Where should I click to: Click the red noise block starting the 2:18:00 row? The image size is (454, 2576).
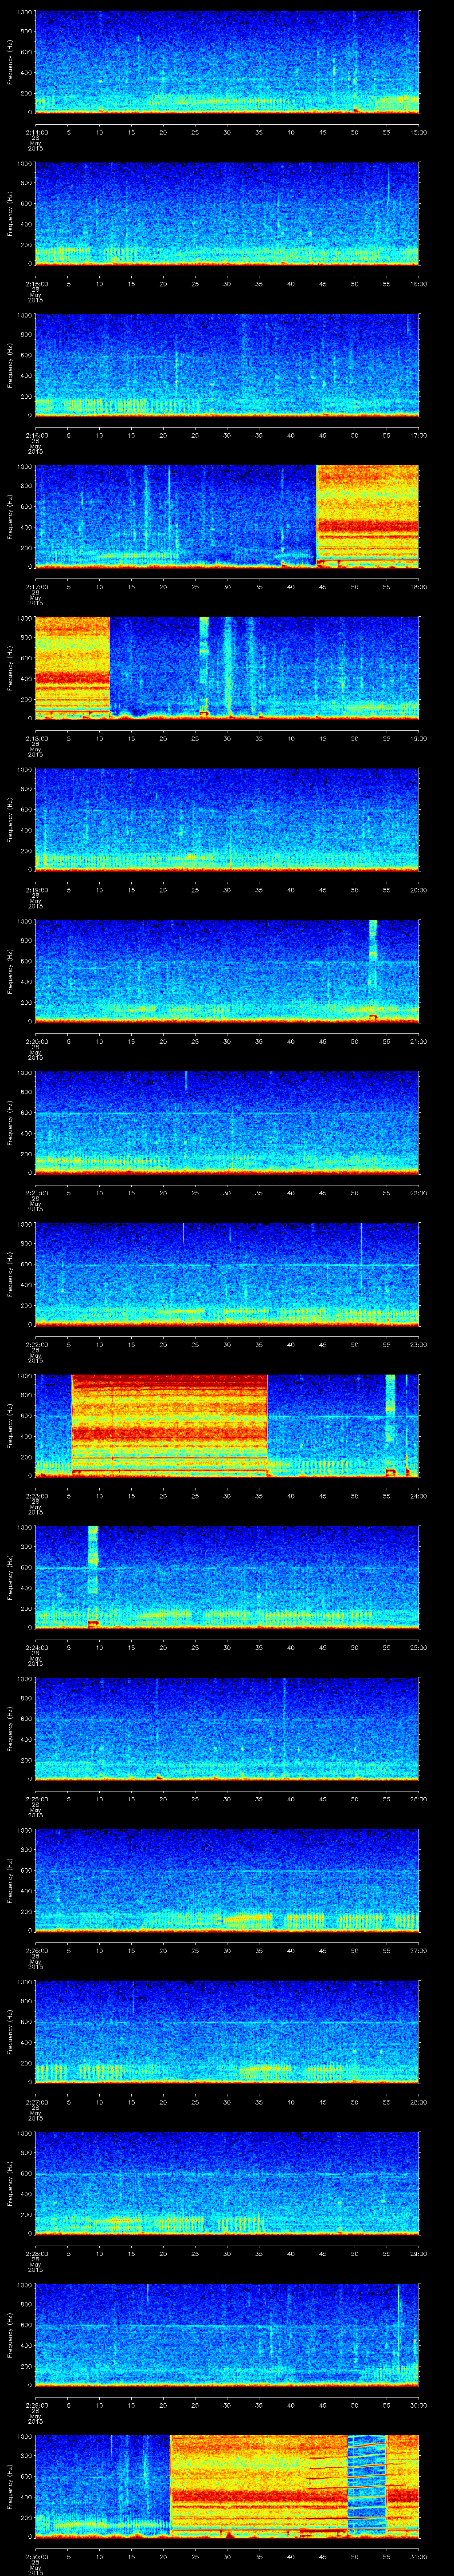(72, 666)
